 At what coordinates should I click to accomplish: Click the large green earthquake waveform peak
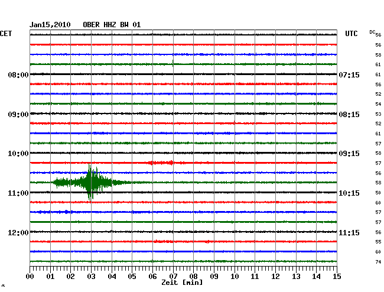90,182
